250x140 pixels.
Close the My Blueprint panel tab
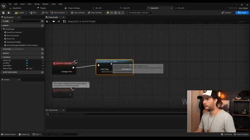click(x=19, y=17)
